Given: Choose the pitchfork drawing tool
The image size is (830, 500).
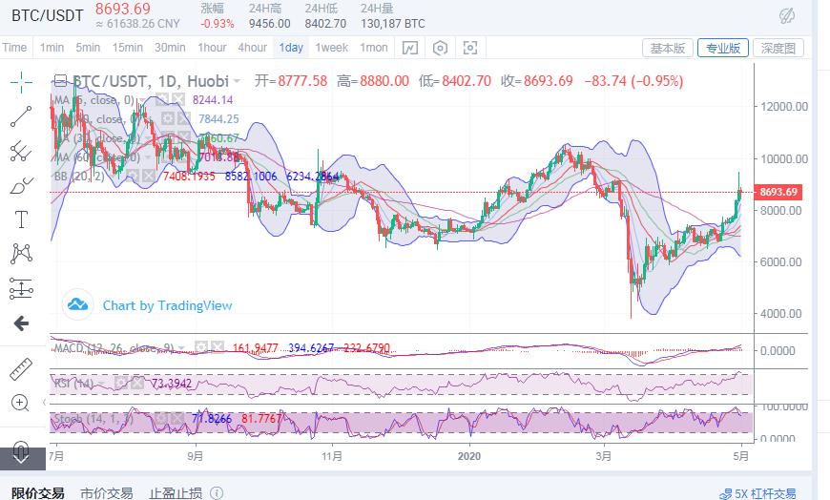Looking at the screenshot, I should tap(21, 152).
